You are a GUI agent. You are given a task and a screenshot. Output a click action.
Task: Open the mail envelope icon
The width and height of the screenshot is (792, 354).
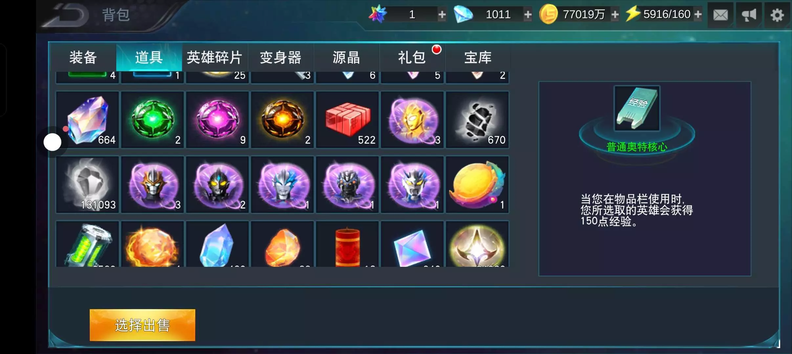(x=720, y=15)
